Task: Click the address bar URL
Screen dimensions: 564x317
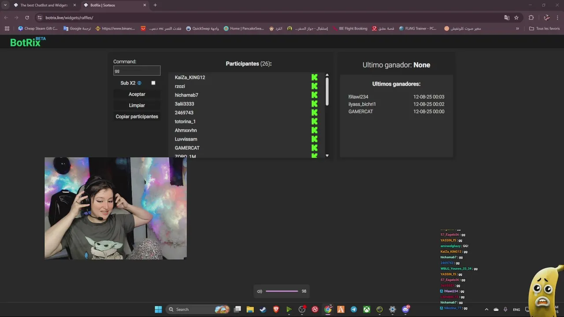Action: tap(69, 18)
